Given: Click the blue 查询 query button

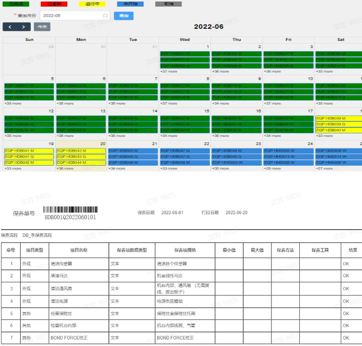Looking at the screenshot, I should click(123, 16).
